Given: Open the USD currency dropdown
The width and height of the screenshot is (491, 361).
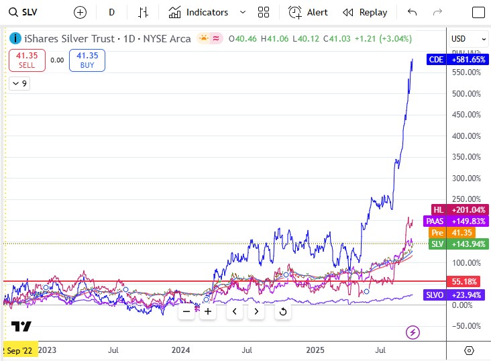Looking at the screenshot, I should click(x=468, y=39).
